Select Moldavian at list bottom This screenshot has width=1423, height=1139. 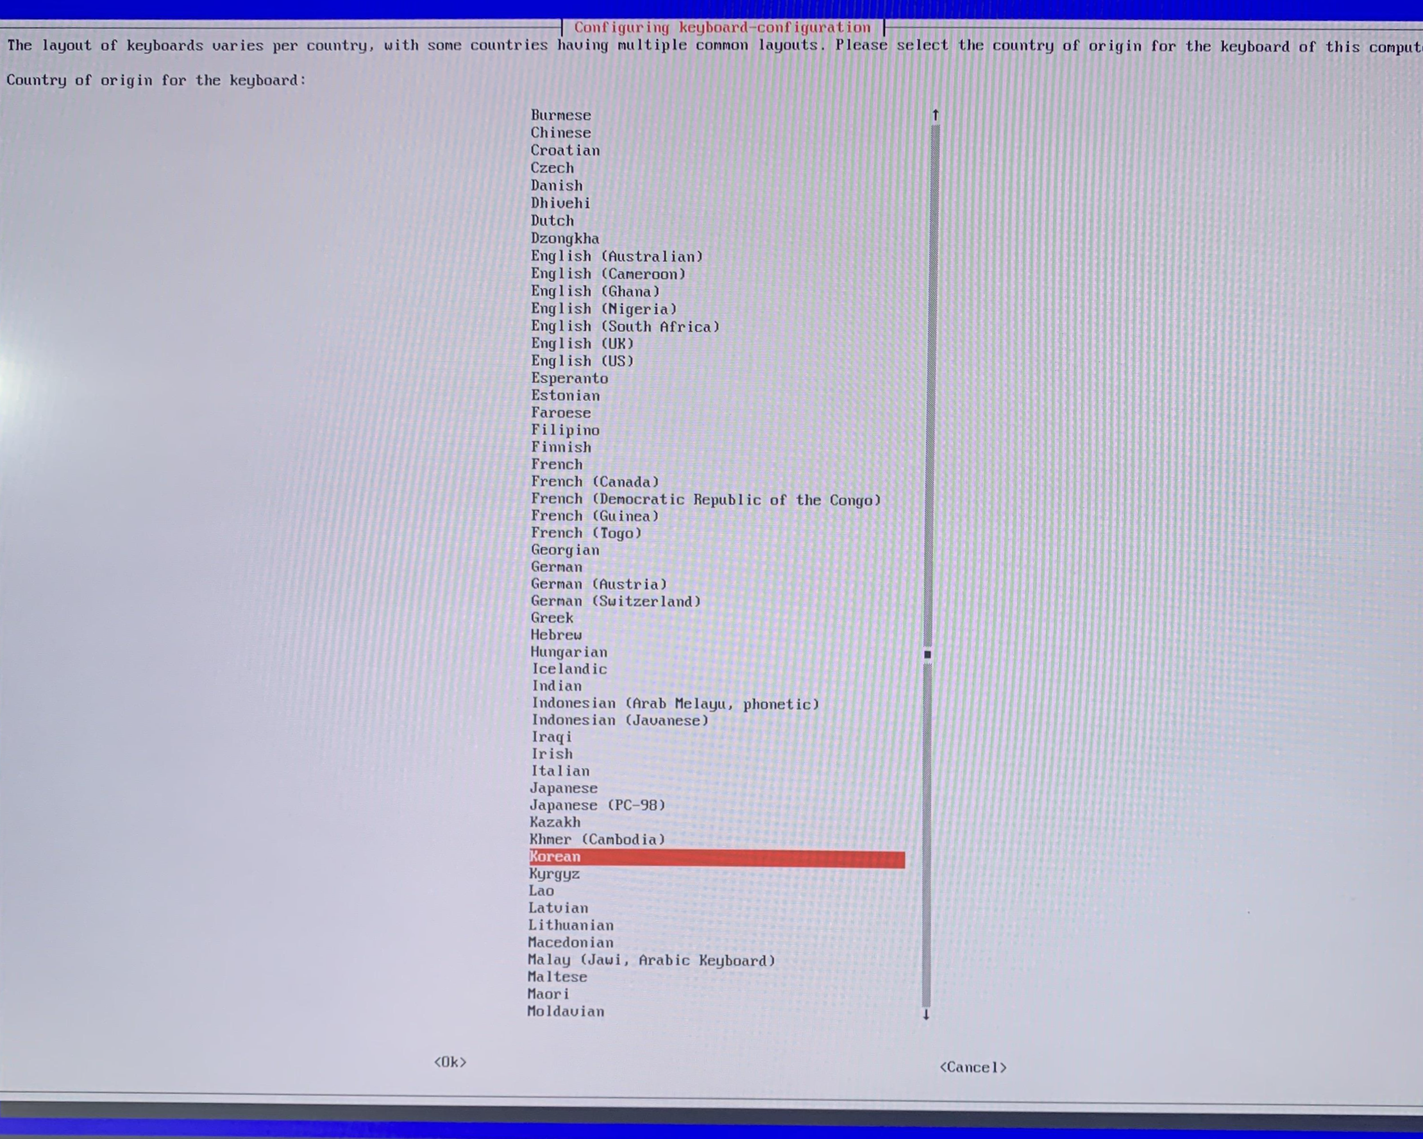click(566, 1011)
